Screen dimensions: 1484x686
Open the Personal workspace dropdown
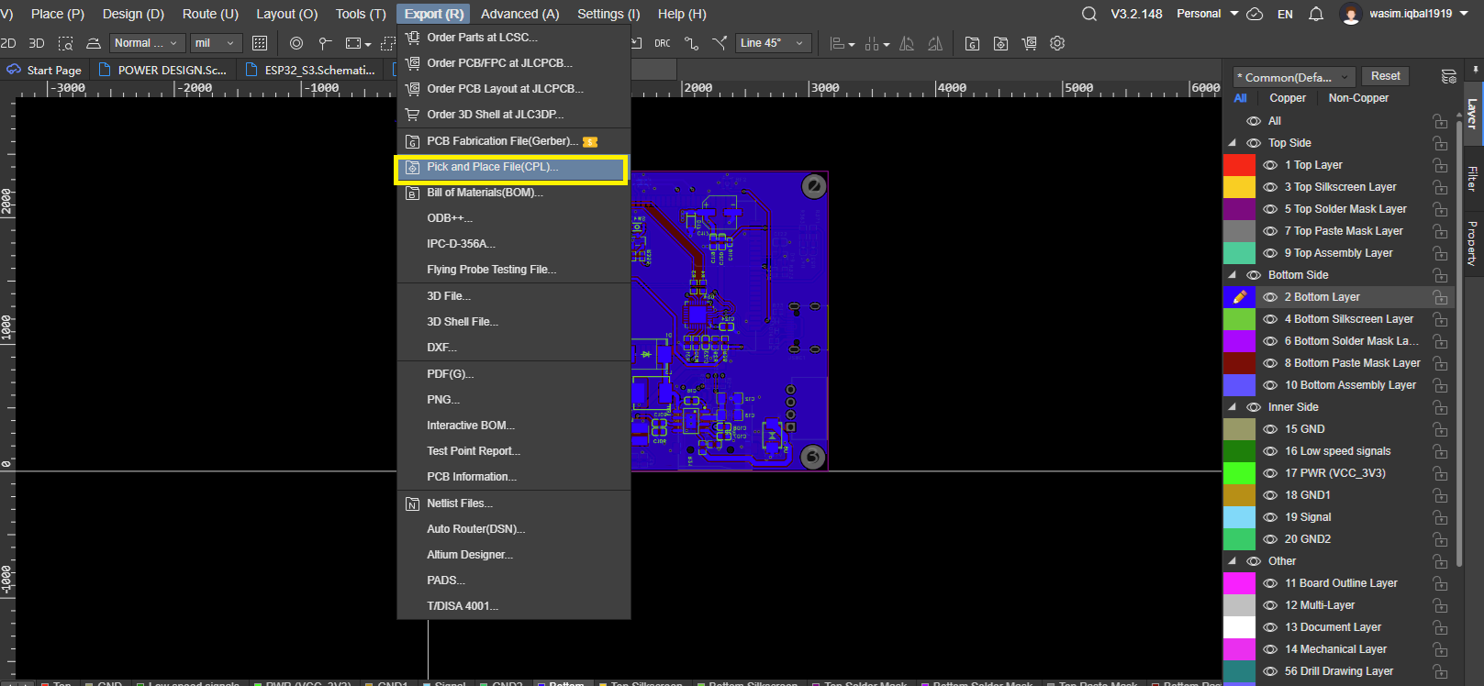[1208, 14]
